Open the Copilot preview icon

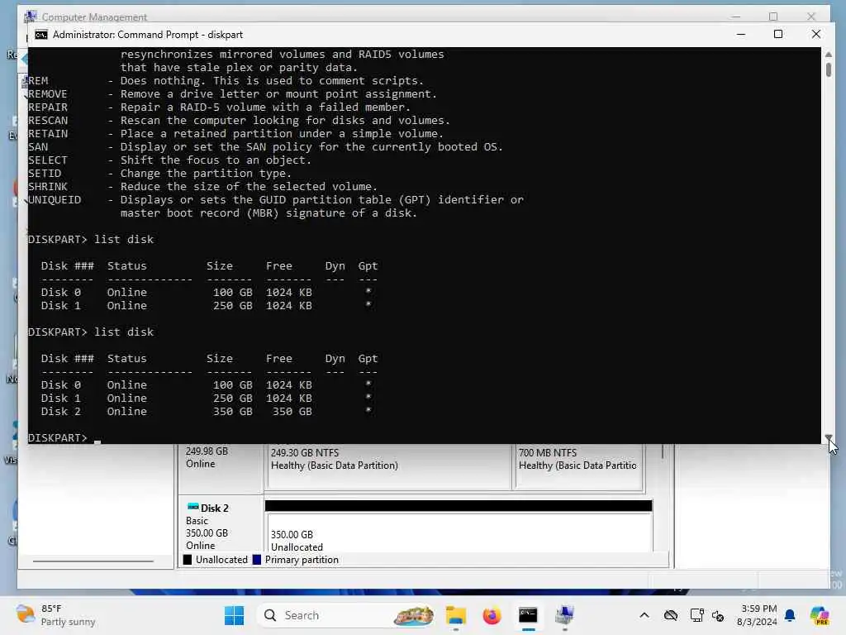tap(820, 615)
